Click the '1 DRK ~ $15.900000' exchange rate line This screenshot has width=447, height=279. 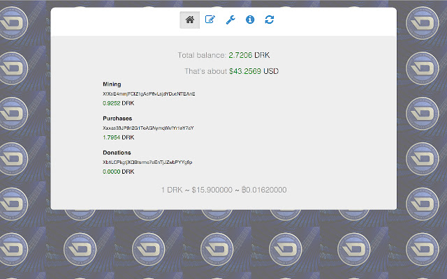tap(223, 190)
